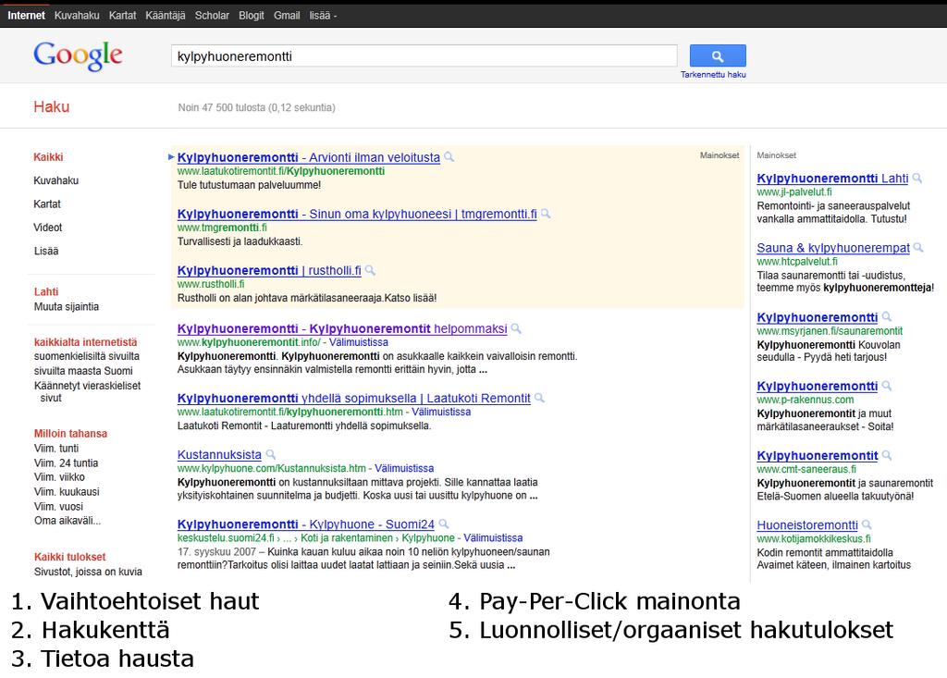The image size is (947, 678).
Task: Click the Lahti location label
Action: click(46, 292)
